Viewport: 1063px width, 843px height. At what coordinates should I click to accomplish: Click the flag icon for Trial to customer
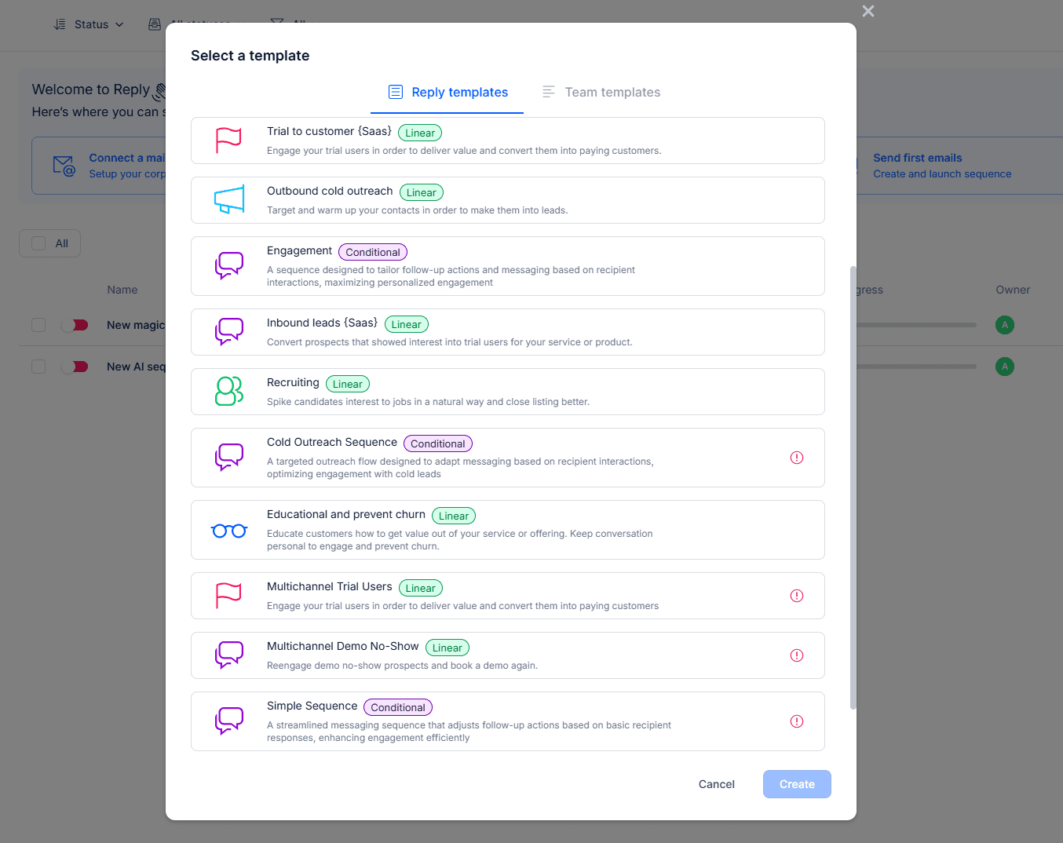pyautogui.click(x=228, y=140)
